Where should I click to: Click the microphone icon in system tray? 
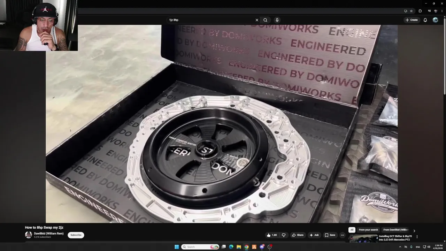[x=411, y=247]
